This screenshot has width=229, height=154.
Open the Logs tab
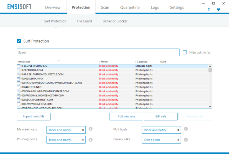tap(155, 7)
